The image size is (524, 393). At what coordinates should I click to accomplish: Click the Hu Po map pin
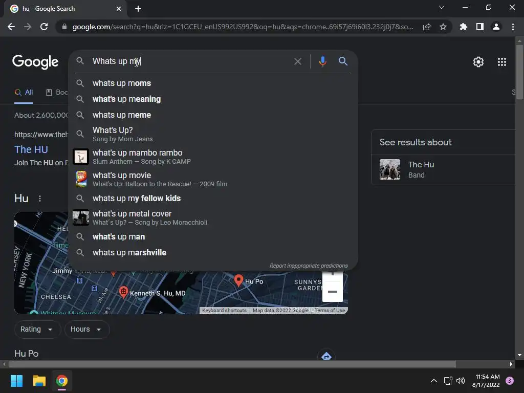click(238, 280)
